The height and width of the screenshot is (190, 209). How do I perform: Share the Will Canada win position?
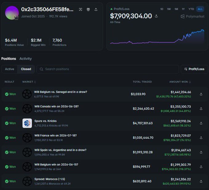click(x=201, y=109)
